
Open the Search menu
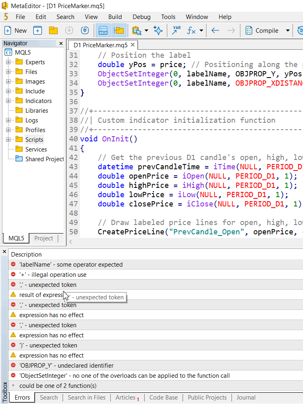(x=65, y=17)
